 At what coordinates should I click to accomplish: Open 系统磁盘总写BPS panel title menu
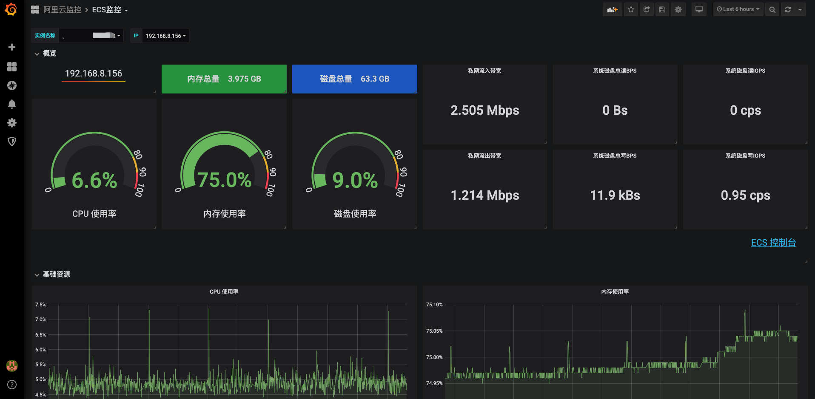pos(615,156)
